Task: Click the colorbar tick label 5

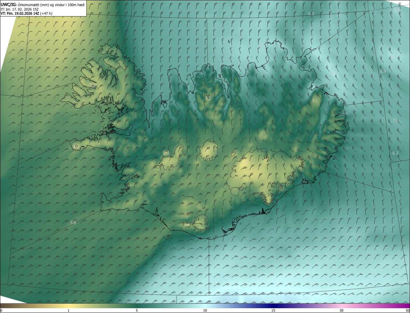Action: [137, 310]
